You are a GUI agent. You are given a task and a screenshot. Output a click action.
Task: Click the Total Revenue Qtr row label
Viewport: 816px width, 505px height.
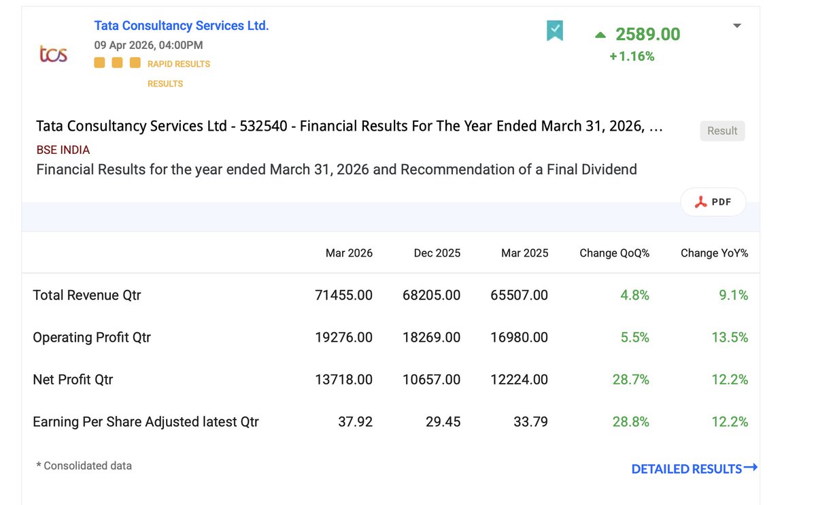(x=87, y=295)
